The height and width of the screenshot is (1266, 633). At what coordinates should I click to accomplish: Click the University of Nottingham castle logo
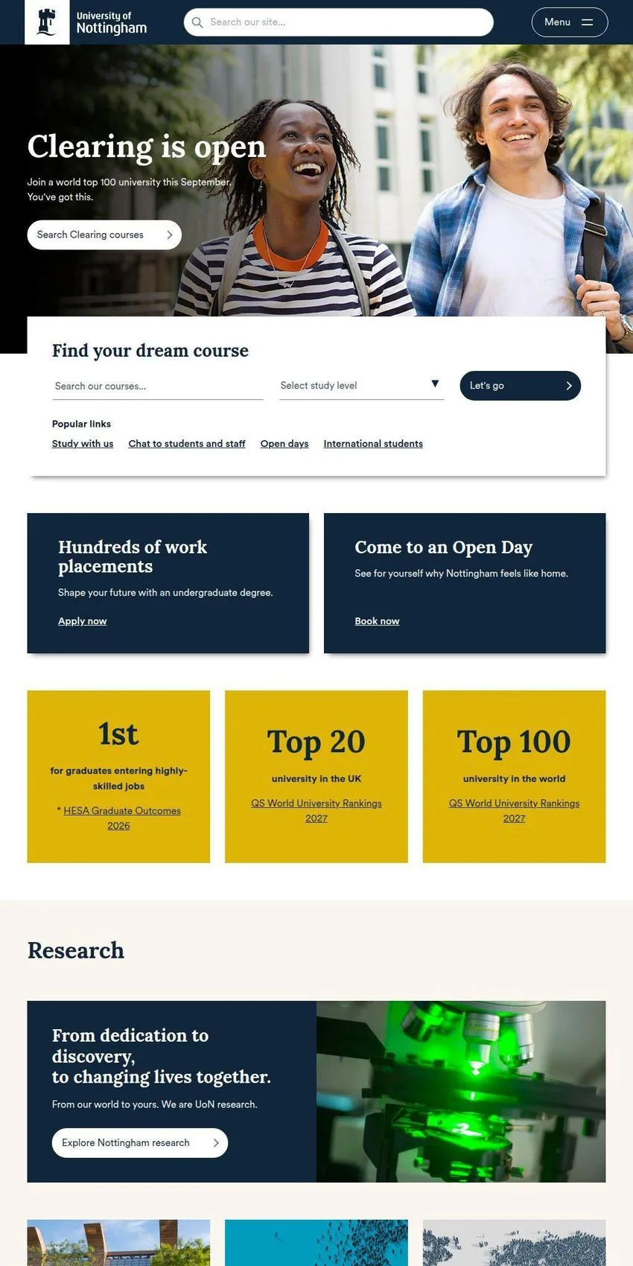(x=47, y=22)
